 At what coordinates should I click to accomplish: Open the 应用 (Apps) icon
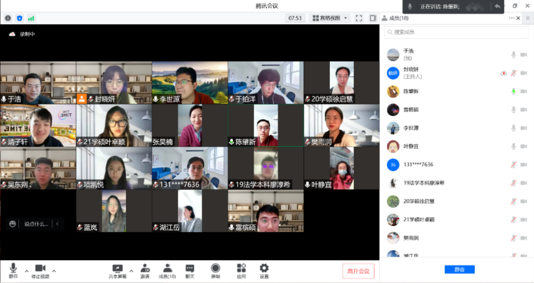click(x=241, y=270)
